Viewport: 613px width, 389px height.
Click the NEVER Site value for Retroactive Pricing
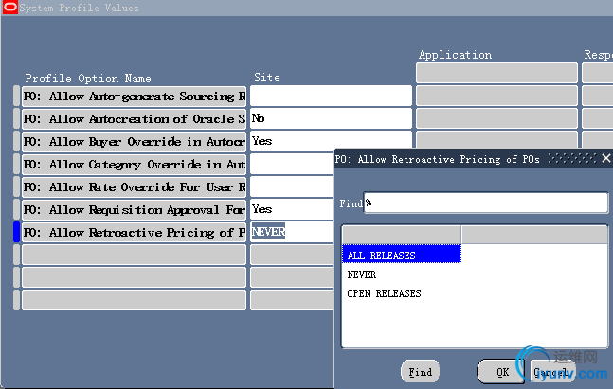[292, 232]
